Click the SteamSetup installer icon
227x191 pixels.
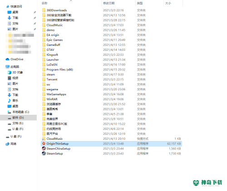pos(44,153)
